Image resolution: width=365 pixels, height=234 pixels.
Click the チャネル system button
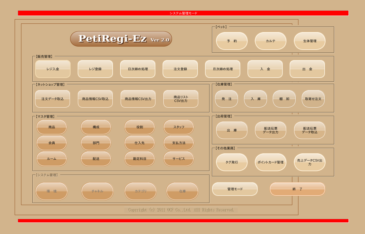click(97, 191)
